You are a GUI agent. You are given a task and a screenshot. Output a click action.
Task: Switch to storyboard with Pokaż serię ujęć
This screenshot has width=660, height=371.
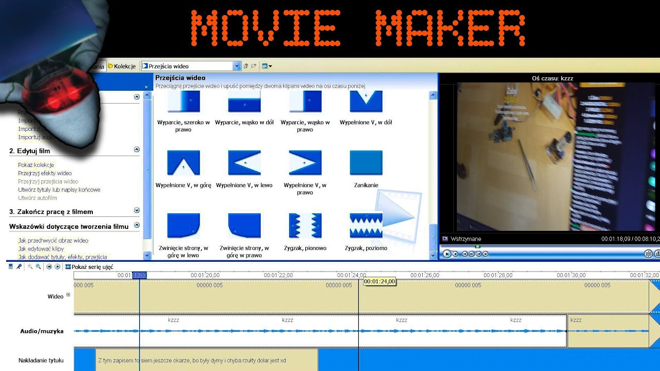pyautogui.click(x=89, y=267)
